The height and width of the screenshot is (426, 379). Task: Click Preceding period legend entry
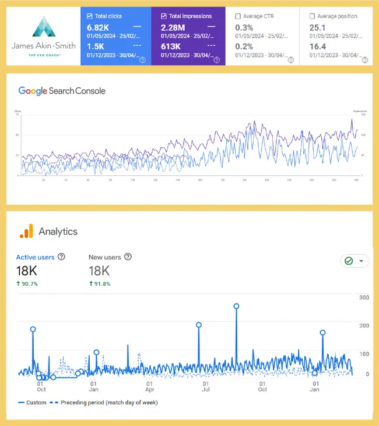coord(104,403)
